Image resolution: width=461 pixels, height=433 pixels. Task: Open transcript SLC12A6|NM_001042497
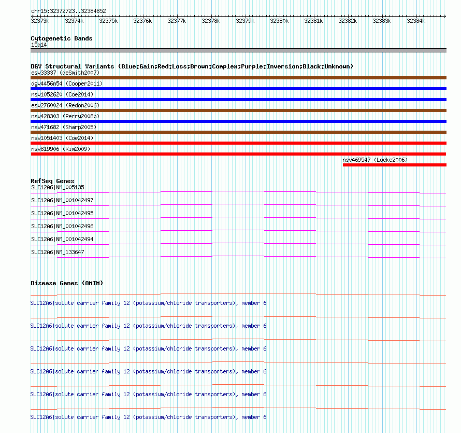(62, 200)
